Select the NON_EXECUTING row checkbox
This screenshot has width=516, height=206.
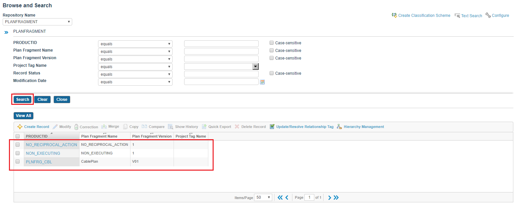[18, 153]
